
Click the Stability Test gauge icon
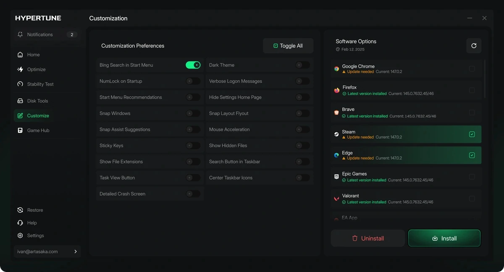tap(20, 84)
